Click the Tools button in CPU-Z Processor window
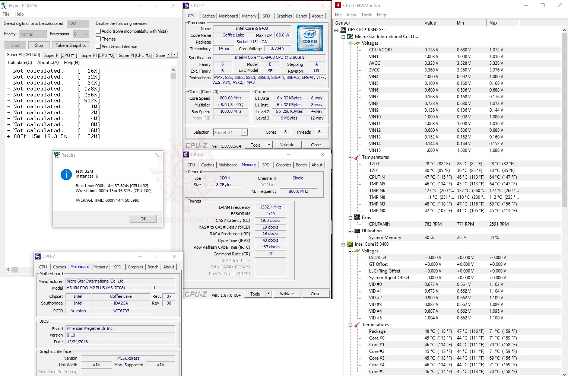568x376 pixels. (x=256, y=145)
